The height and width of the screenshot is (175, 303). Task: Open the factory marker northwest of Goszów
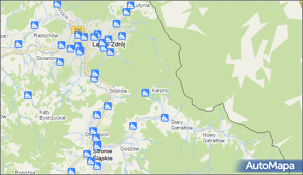pos(133,126)
